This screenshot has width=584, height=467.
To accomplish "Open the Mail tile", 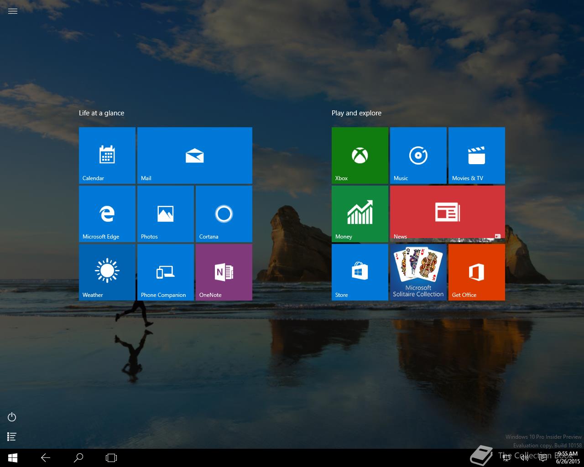I will pyautogui.click(x=195, y=156).
